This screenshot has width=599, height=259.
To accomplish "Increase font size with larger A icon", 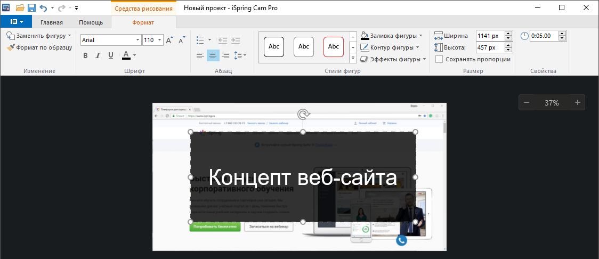I will (x=169, y=39).
